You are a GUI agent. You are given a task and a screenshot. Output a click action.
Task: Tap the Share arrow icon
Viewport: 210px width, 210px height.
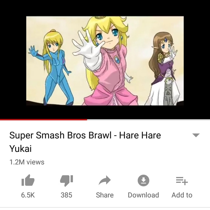[105, 180]
